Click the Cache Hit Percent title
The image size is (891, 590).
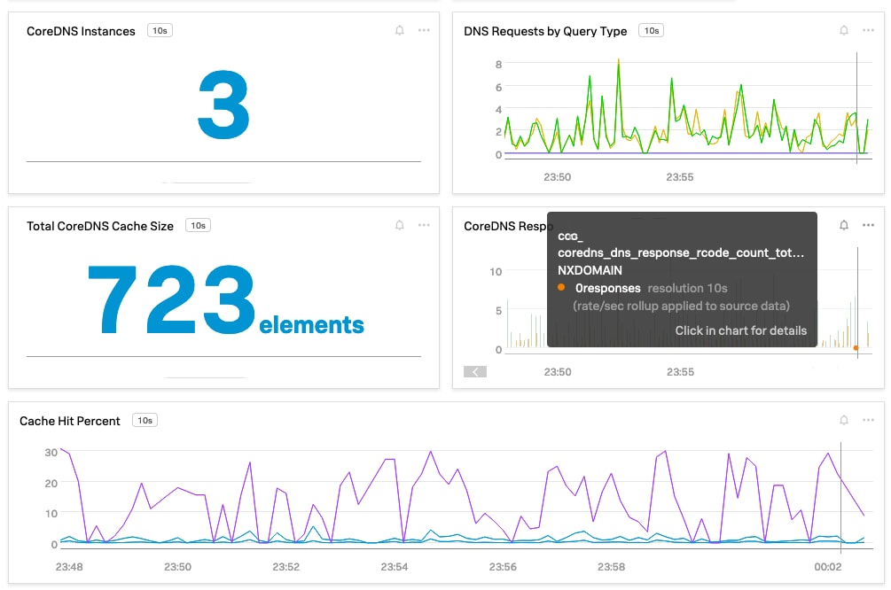[70, 421]
